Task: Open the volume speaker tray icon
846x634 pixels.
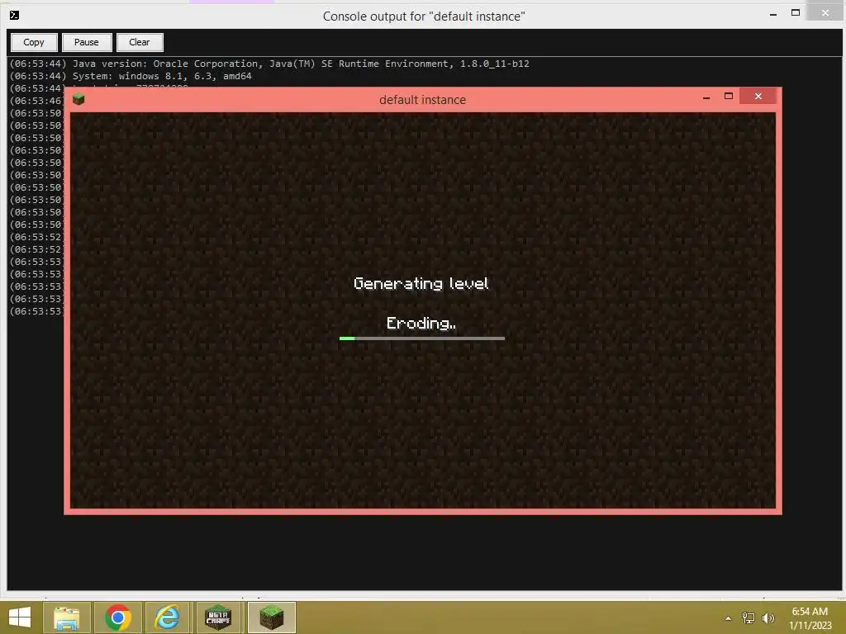Action: click(768, 618)
